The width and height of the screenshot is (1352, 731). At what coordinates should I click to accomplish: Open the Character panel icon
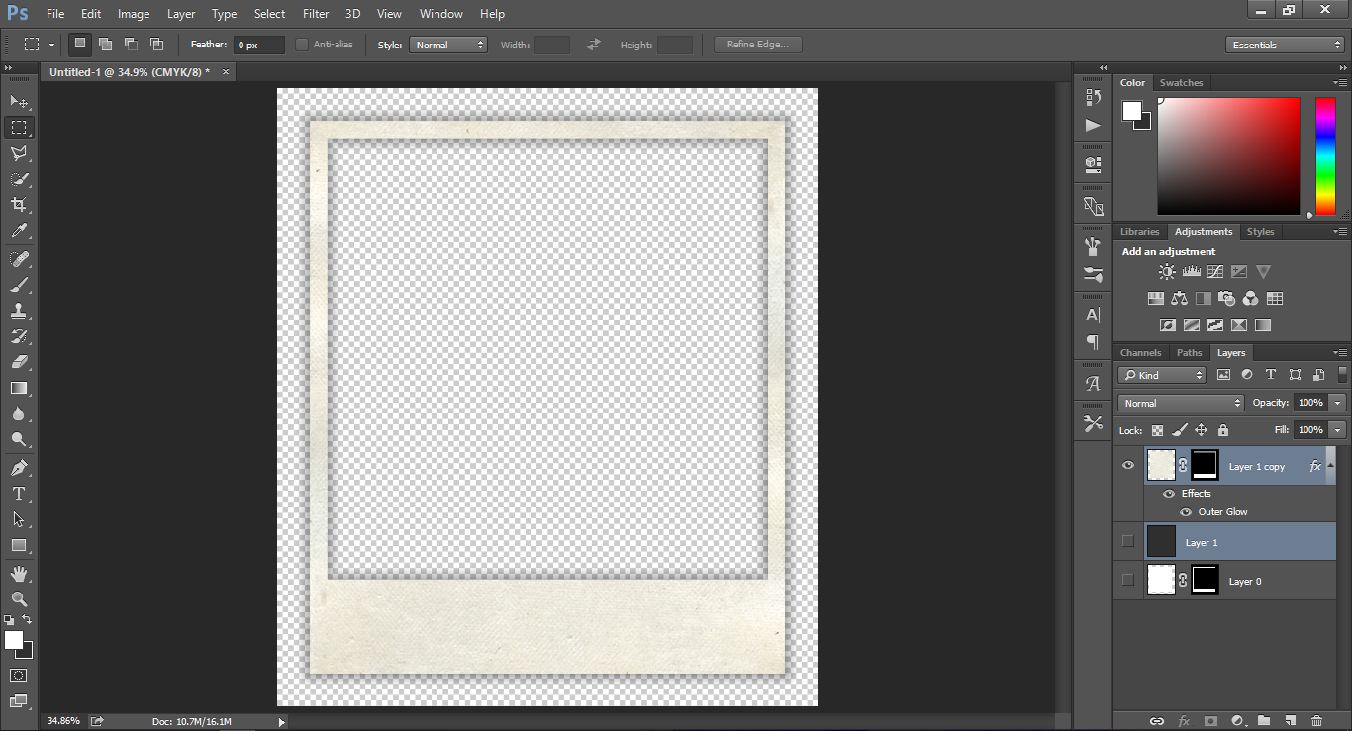tap(1093, 316)
